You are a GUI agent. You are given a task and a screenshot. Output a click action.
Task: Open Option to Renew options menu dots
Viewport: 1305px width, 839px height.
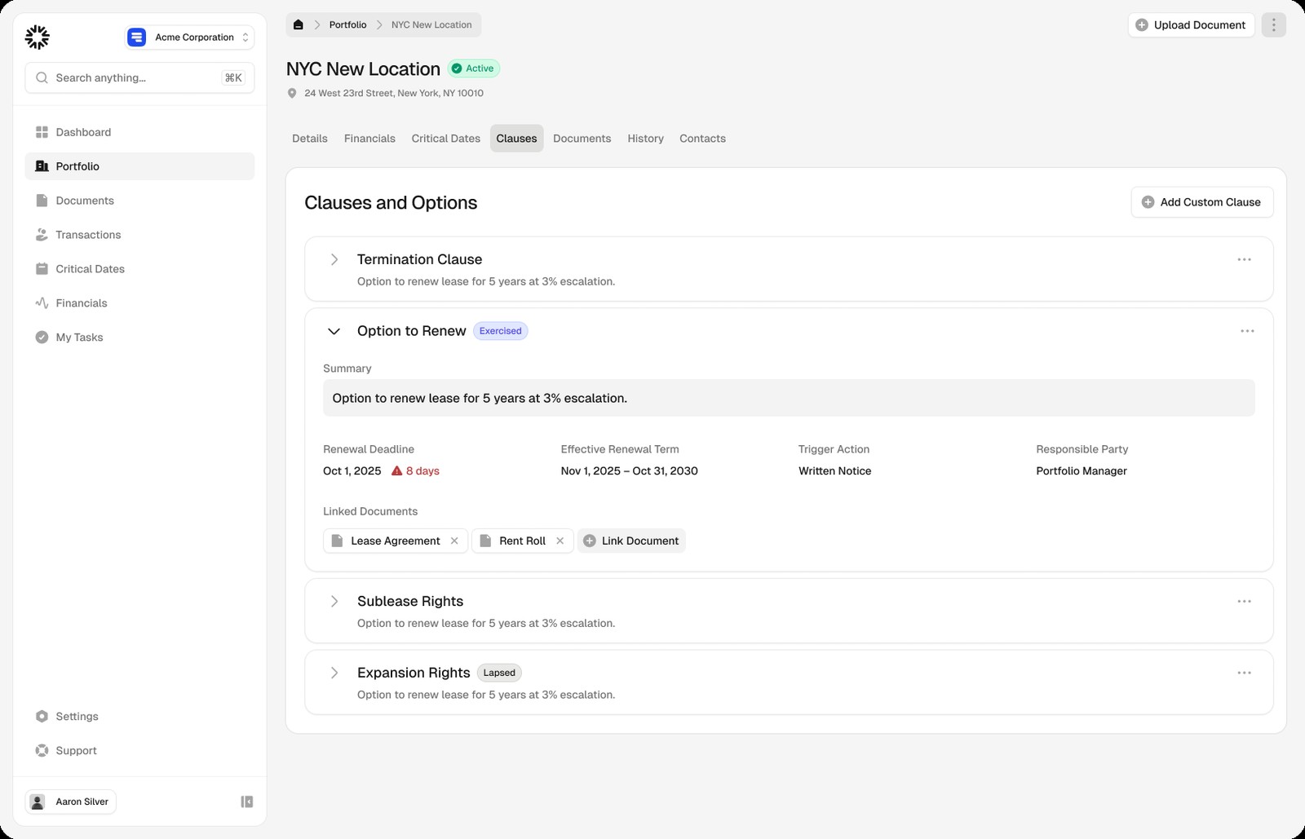click(x=1248, y=331)
